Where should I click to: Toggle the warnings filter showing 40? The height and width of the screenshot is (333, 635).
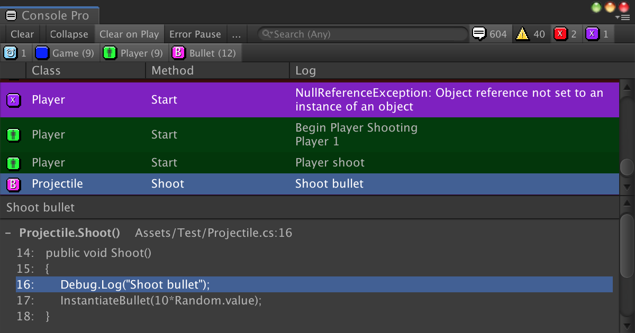pos(531,34)
